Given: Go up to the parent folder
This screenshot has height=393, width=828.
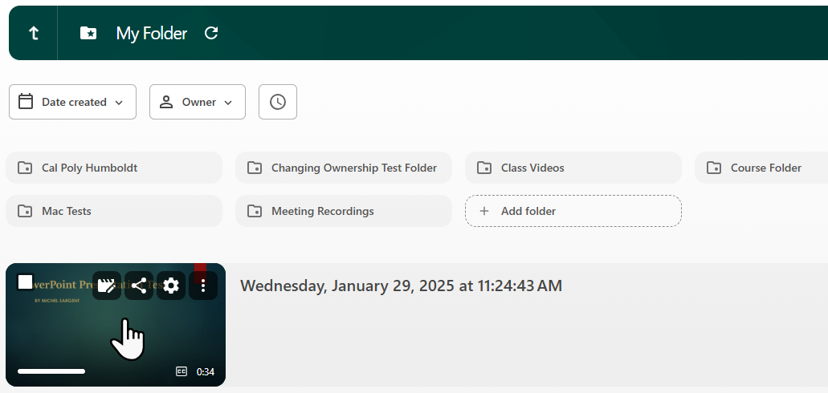Looking at the screenshot, I should click(x=33, y=33).
